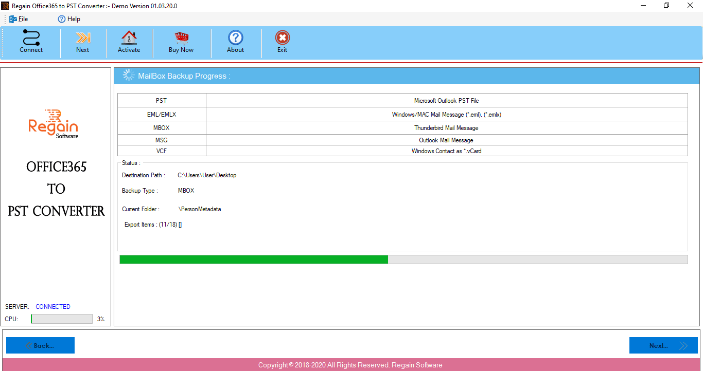Click the 3% CPU value
Image resolution: width=703 pixels, height=371 pixels.
(x=101, y=319)
